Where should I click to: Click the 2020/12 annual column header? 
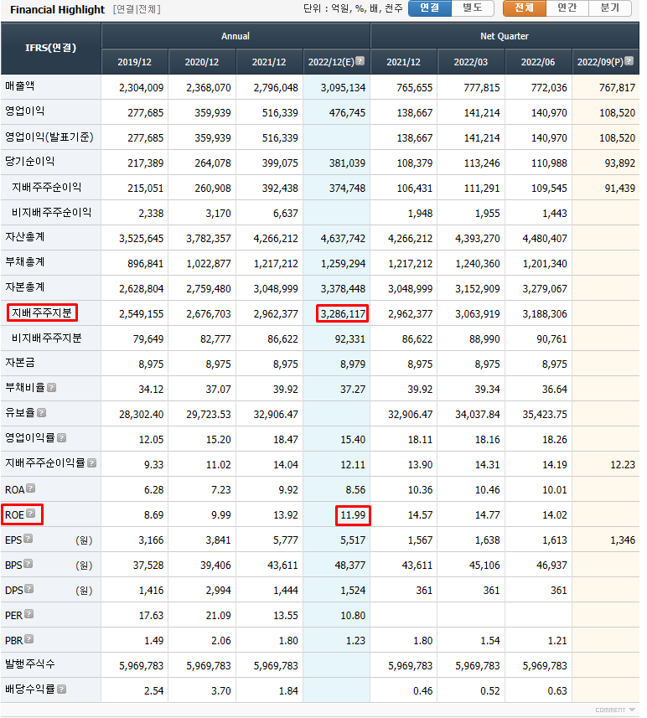click(202, 62)
